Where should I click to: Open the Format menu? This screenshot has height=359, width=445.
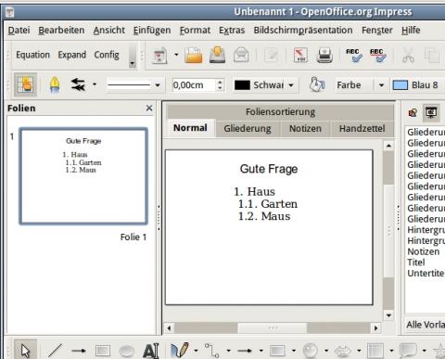click(x=195, y=31)
